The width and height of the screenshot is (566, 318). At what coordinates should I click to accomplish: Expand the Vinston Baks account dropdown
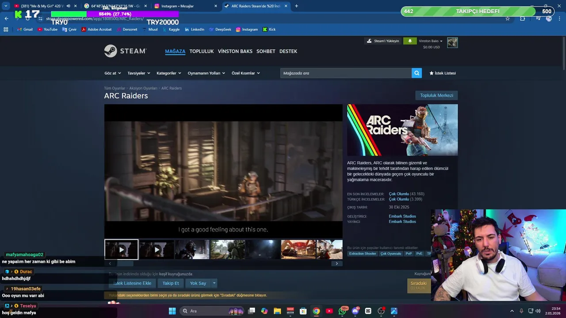coord(431,41)
